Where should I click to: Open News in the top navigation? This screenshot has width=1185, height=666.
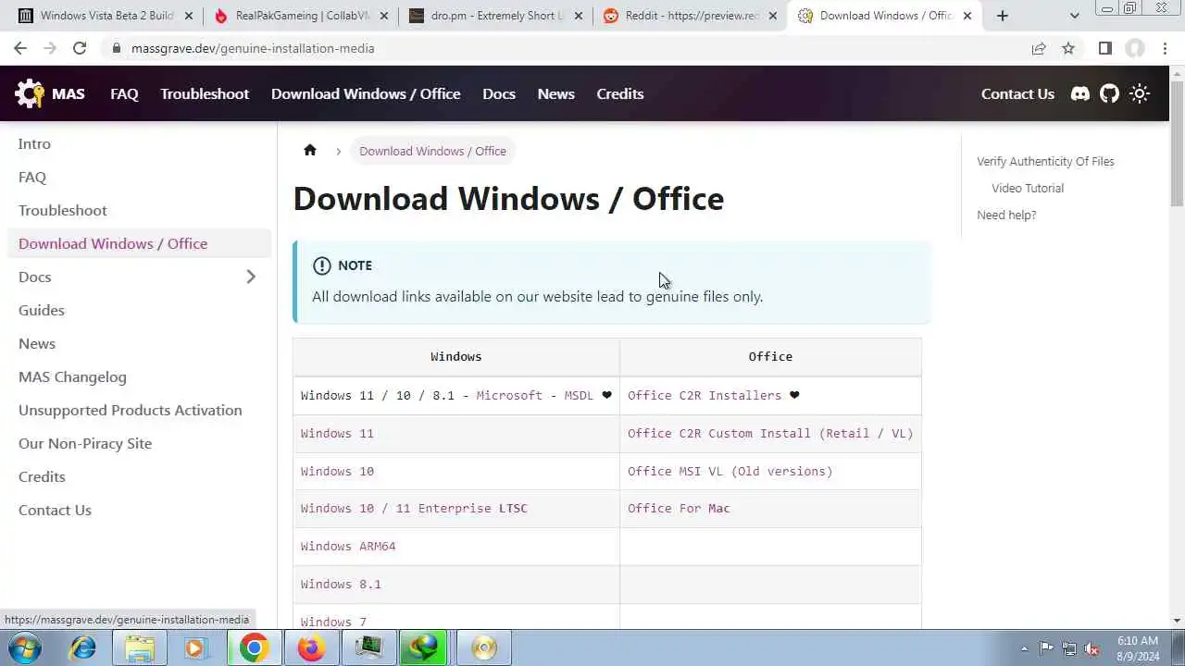556,93
